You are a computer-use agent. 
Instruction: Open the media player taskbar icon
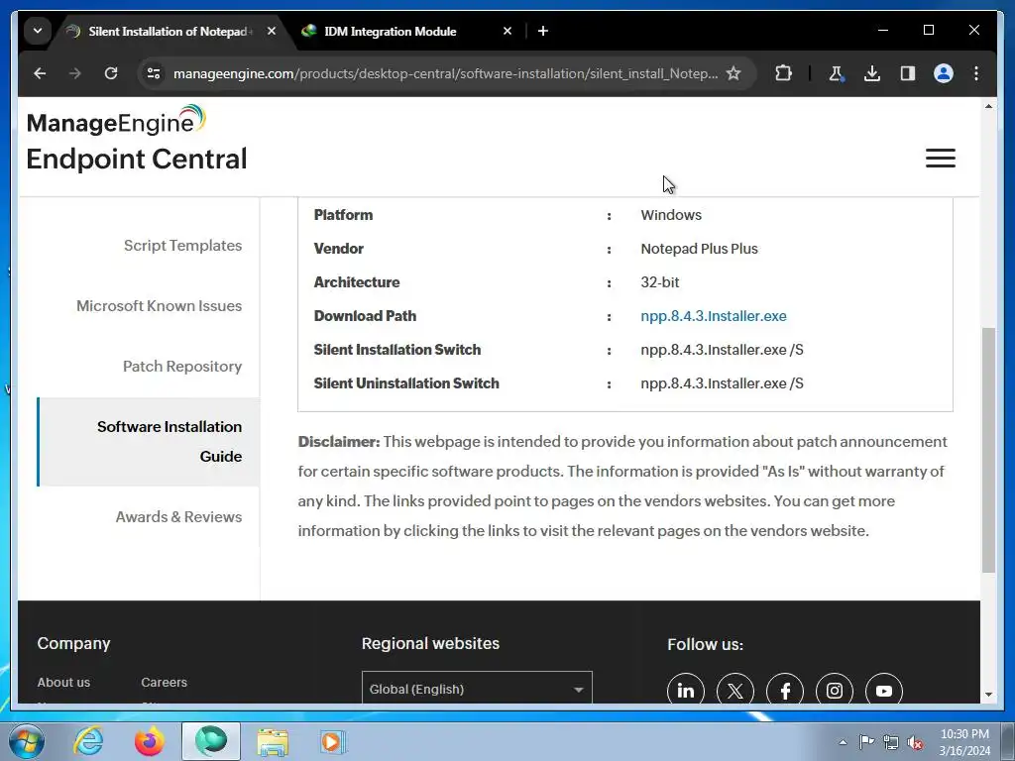pyautogui.click(x=333, y=741)
